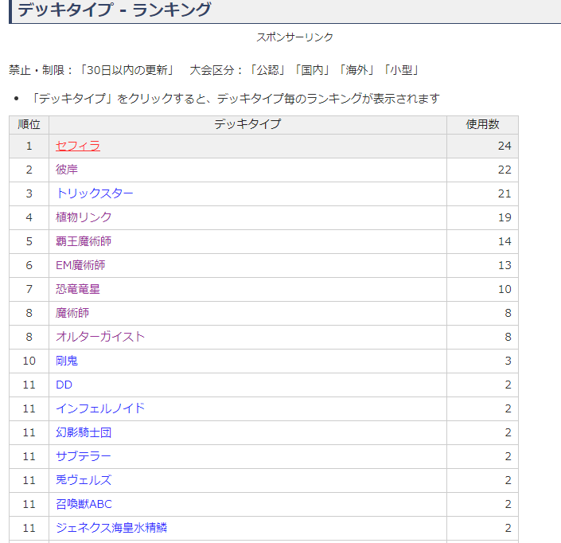Click the 順位 column header
The image size is (561, 543).
(29, 124)
